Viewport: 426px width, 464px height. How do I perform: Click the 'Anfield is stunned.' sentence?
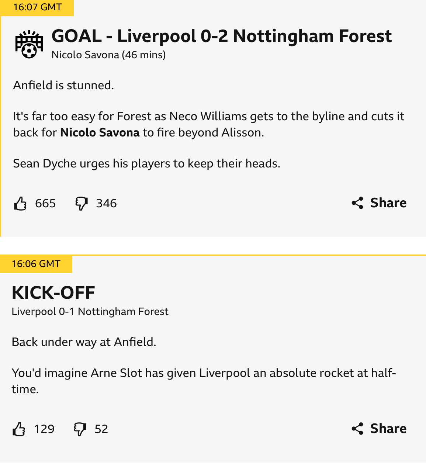click(x=63, y=86)
